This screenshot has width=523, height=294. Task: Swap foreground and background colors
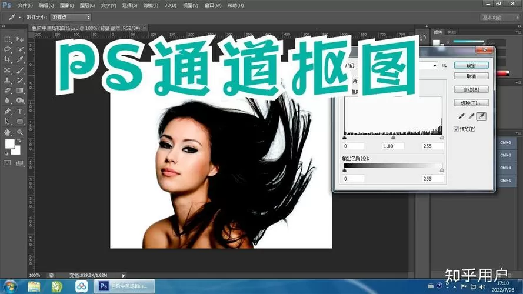tap(19, 141)
